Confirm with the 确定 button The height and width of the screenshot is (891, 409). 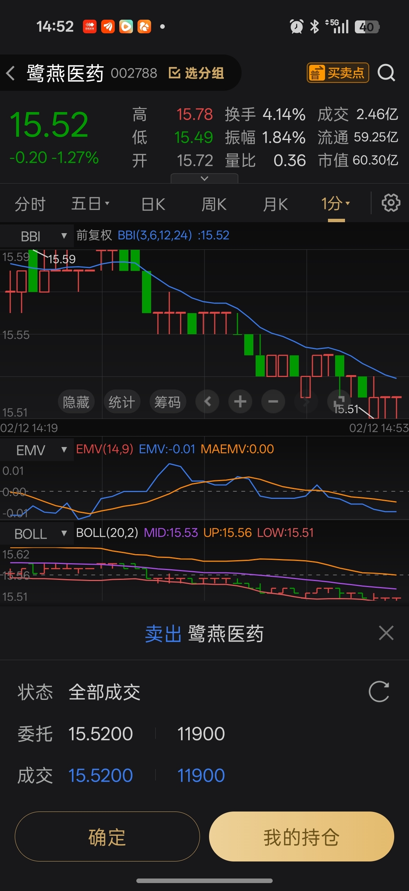click(107, 836)
